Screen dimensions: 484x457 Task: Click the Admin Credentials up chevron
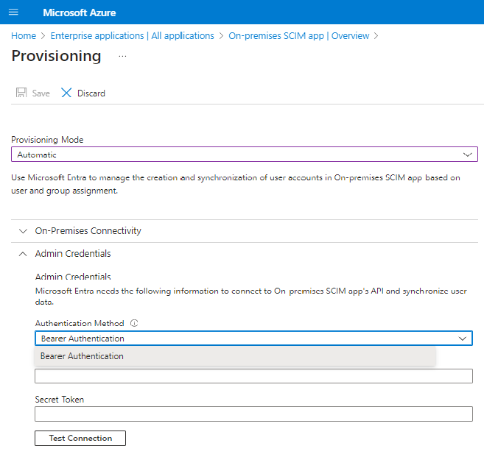click(23, 254)
